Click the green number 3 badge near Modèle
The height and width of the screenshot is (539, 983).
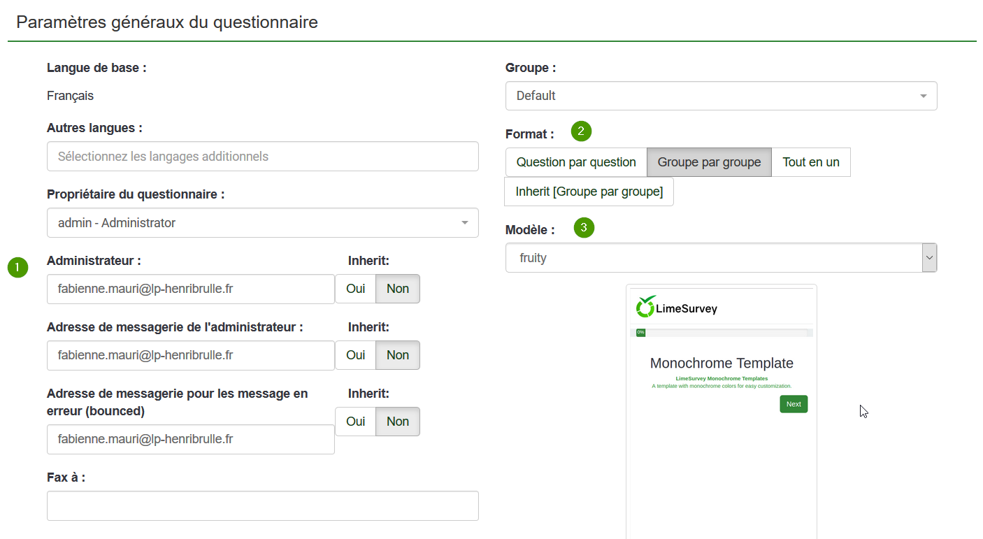(x=584, y=228)
